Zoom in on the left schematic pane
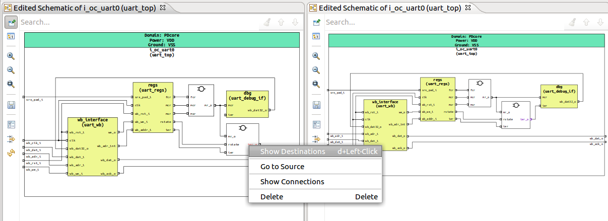Image resolution: width=608 pixels, height=221 pixels. click(11, 56)
